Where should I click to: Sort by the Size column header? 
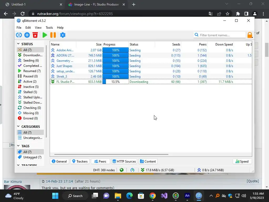tap(89, 44)
